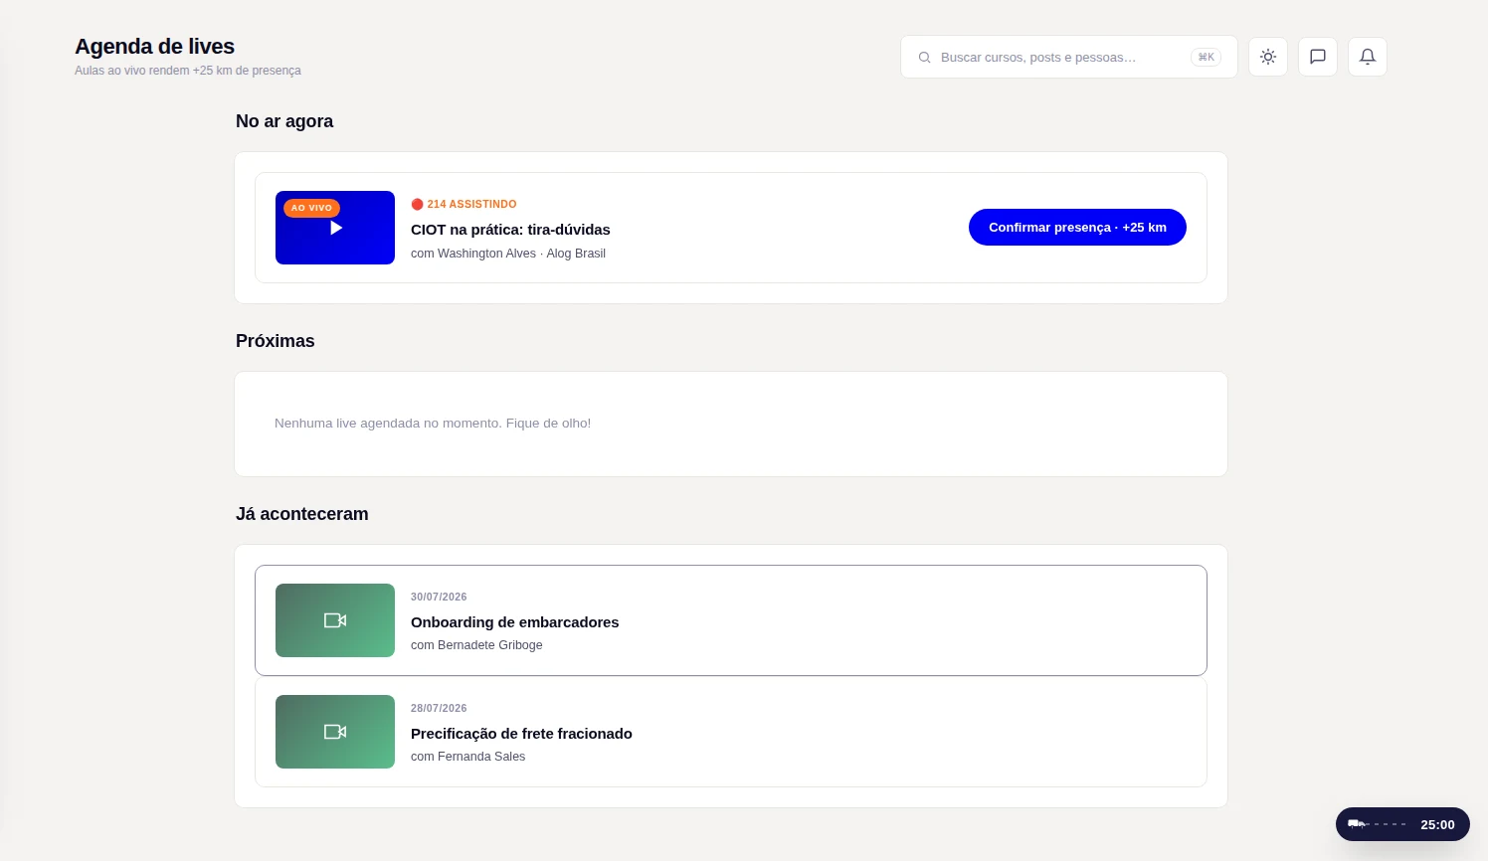Click the search magnifier icon

tap(924, 58)
